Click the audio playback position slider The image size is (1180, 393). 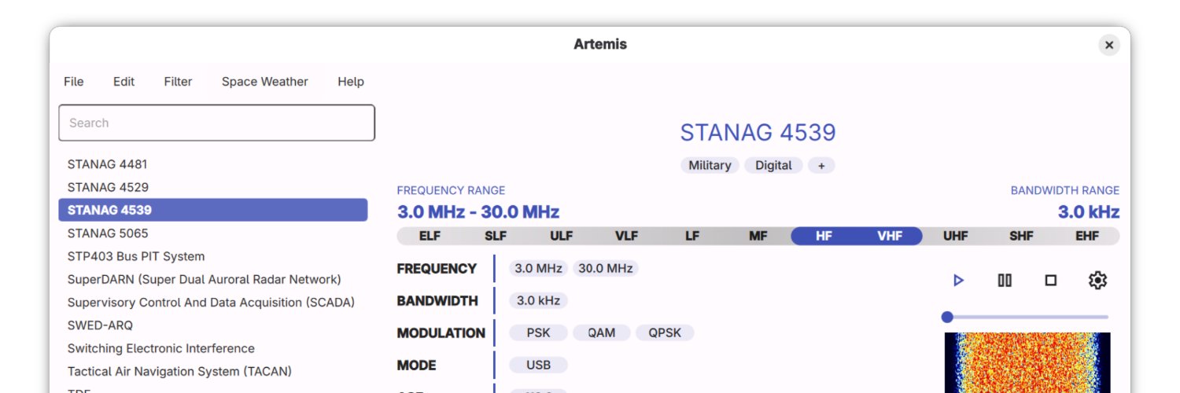click(1026, 317)
